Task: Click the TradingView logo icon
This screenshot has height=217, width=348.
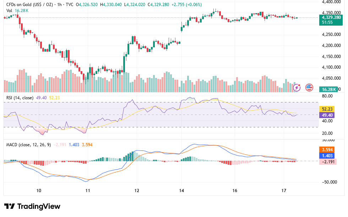Action: 10,206
